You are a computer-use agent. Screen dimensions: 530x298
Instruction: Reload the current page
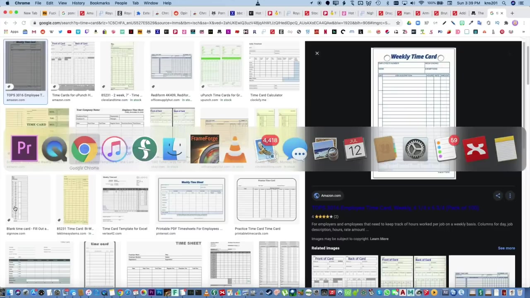24,23
